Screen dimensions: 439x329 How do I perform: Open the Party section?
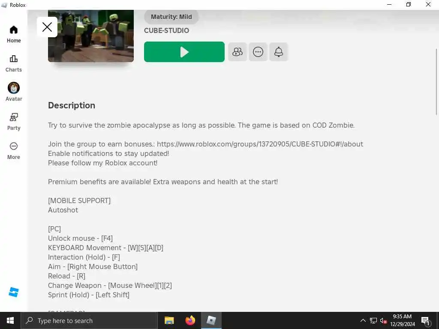tap(13, 122)
